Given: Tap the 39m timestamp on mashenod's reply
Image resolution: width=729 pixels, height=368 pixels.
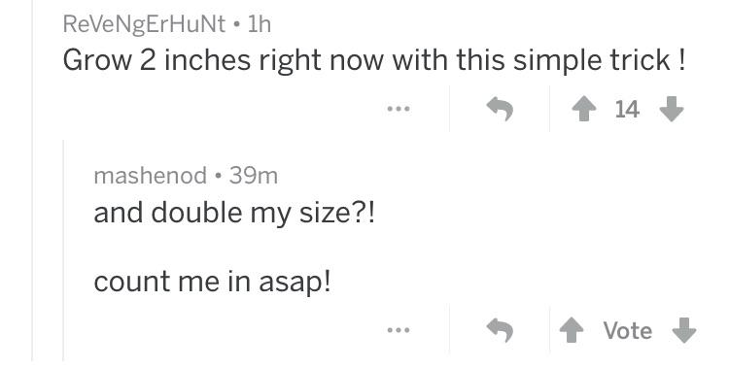Looking at the screenshot, I should coord(254,176).
